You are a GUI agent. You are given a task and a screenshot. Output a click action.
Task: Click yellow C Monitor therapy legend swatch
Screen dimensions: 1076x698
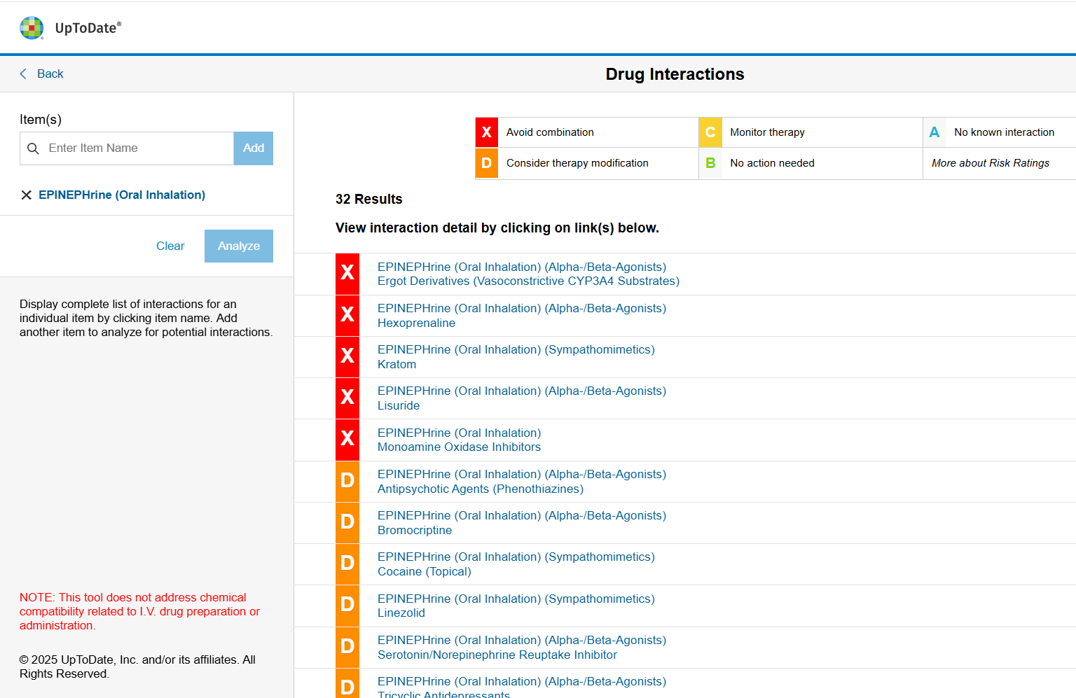[x=710, y=132]
